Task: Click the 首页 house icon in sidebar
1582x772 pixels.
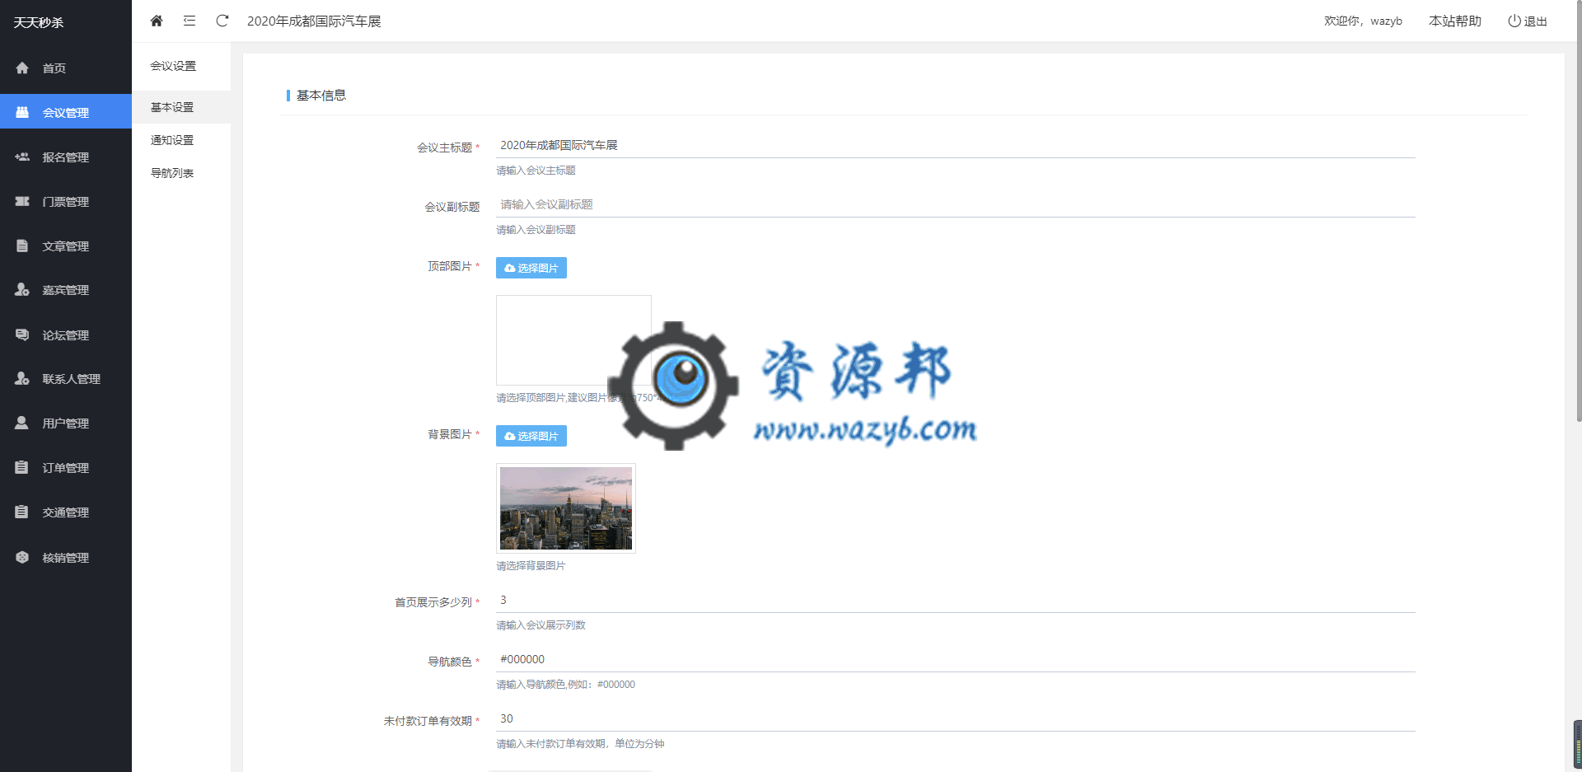Action: (22, 68)
